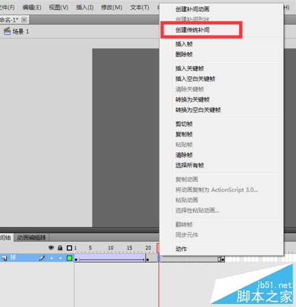The height and width of the screenshot is (307, 296).
Task: Toggle show or hide all layers eye icon
Action: pos(51,247)
